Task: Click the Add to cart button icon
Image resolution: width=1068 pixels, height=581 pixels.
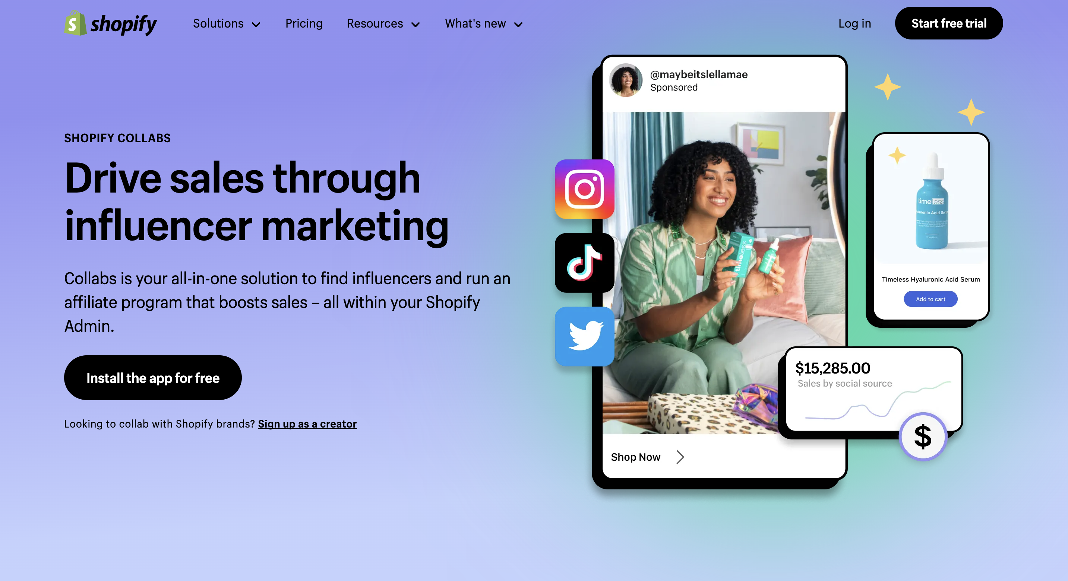Action: (x=929, y=298)
